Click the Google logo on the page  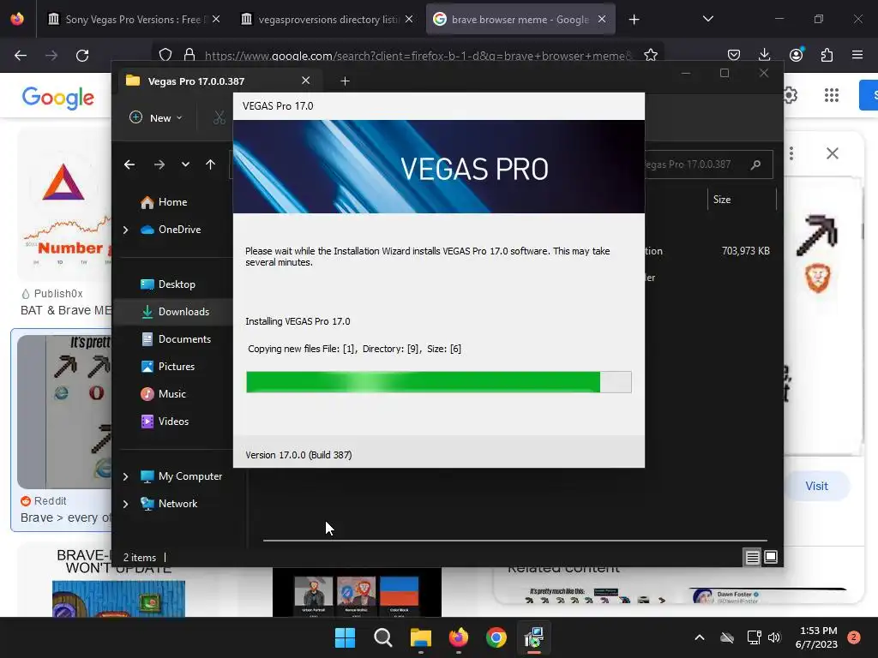tap(57, 98)
